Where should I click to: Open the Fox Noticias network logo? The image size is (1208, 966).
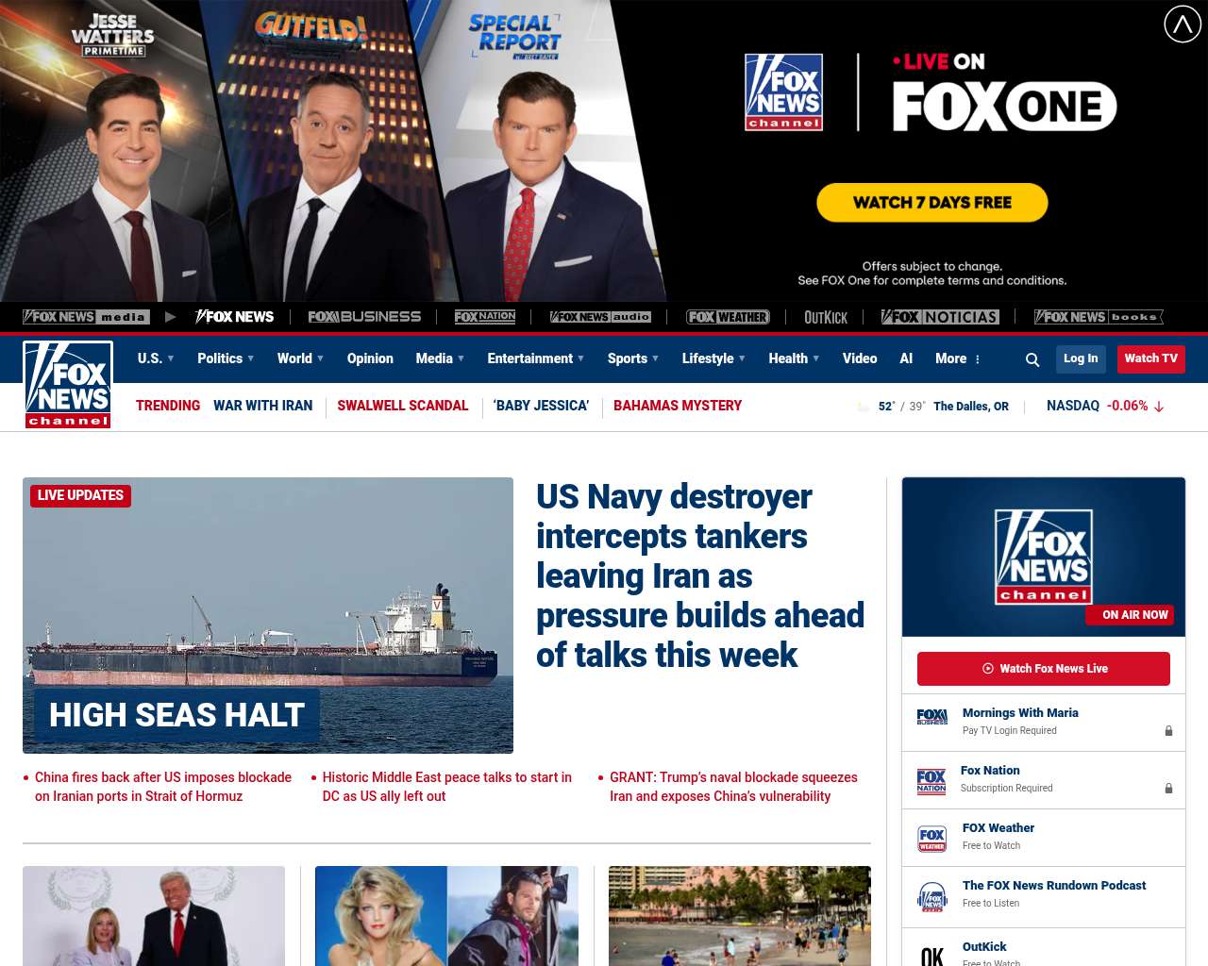click(940, 317)
